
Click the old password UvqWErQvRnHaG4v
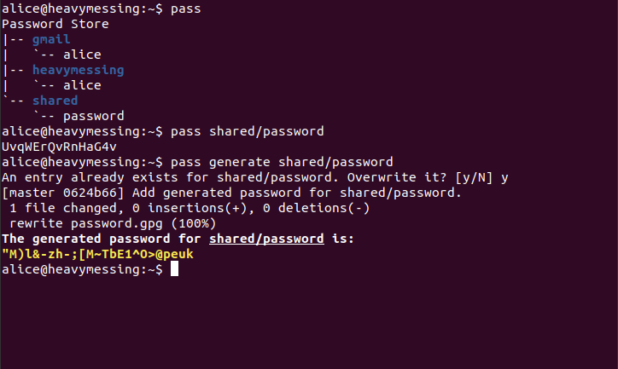[59, 147]
